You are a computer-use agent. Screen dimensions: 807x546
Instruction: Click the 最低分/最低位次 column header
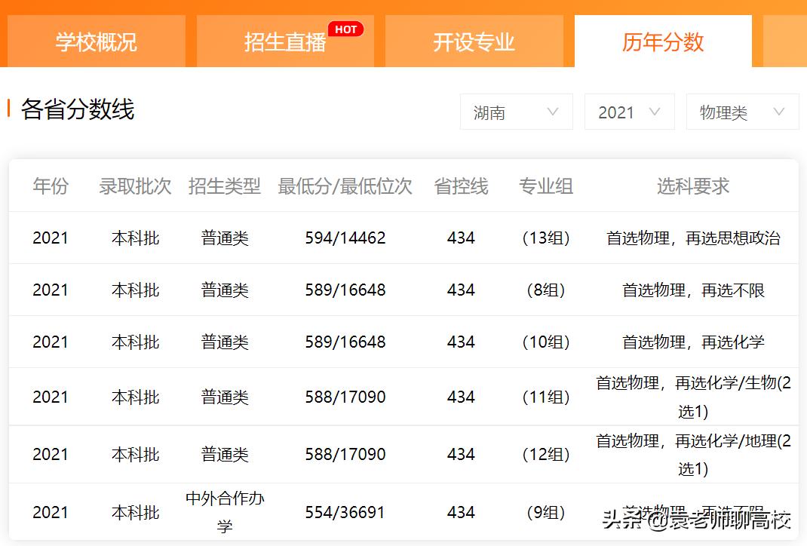tap(344, 188)
